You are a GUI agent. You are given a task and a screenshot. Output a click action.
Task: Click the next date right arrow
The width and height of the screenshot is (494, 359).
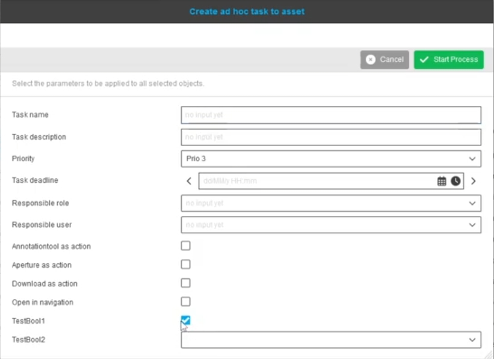pos(474,181)
